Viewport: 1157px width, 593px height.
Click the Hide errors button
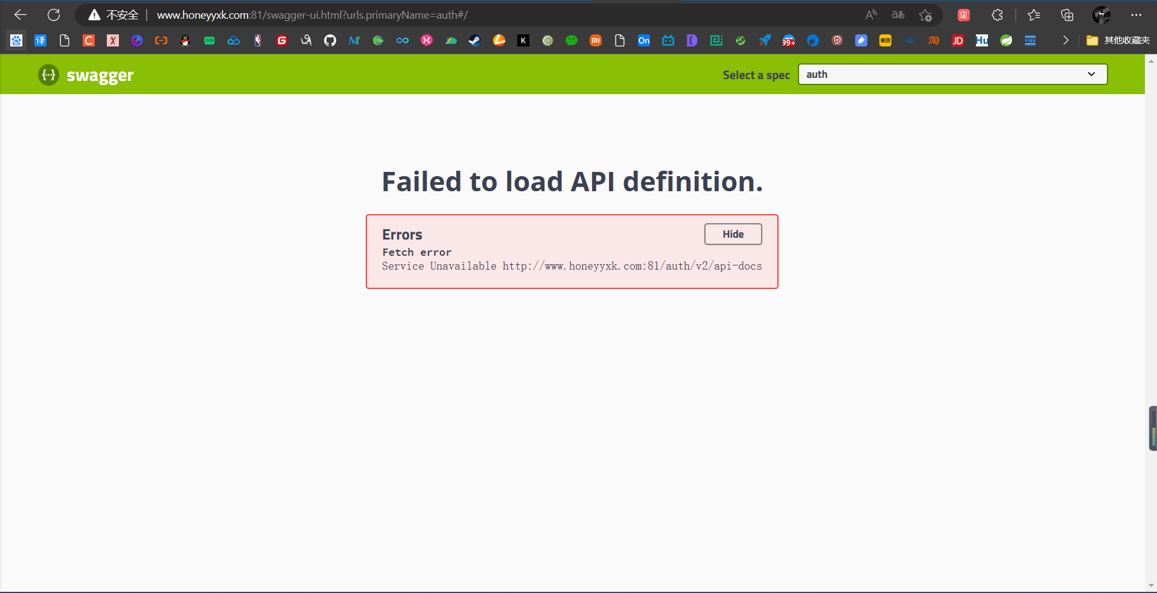pyautogui.click(x=733, y=234)
